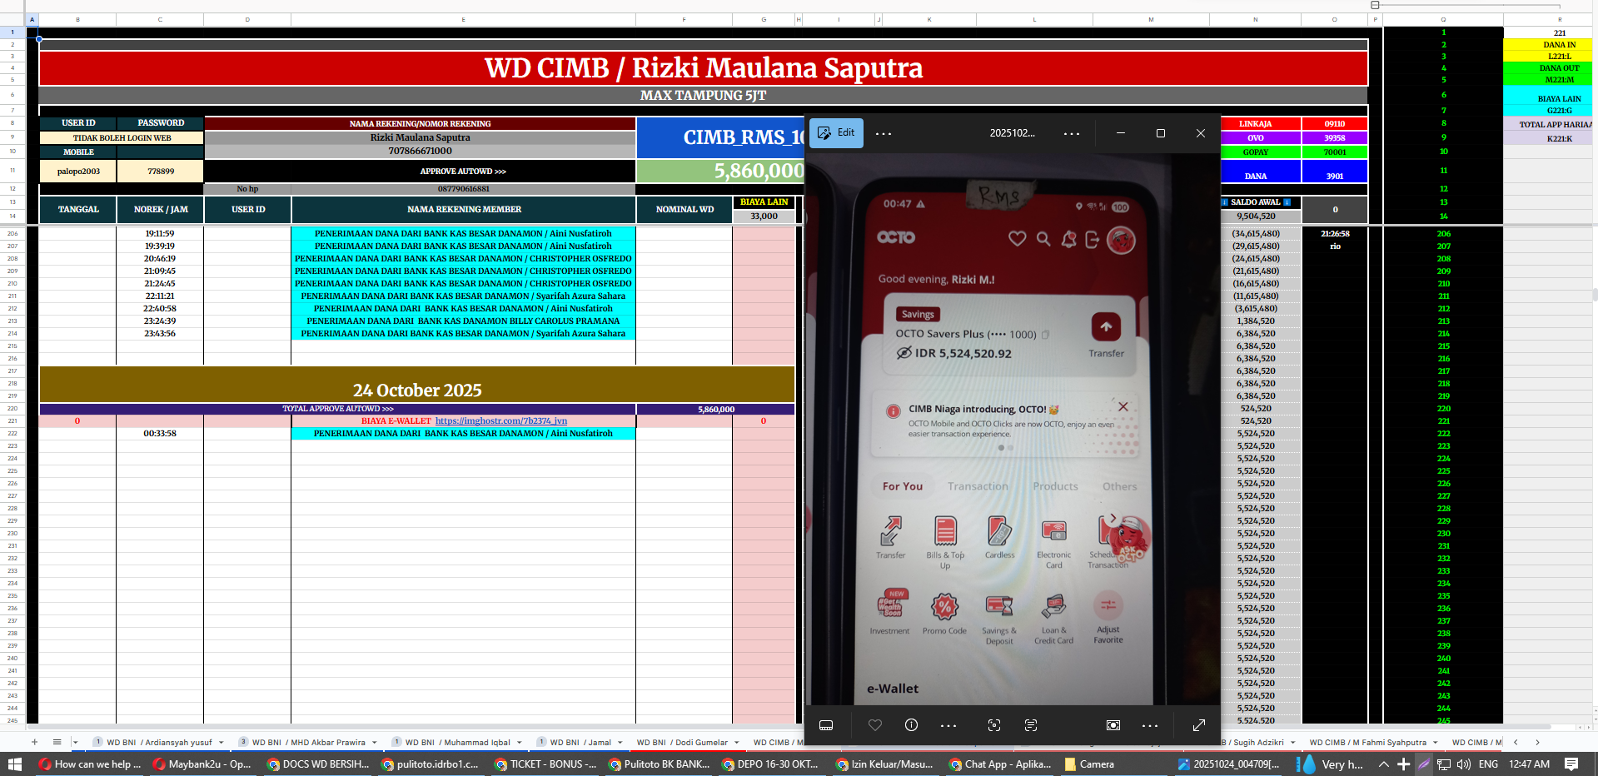The height and width of the screenshot is (776, 1598).
Task: Open dropdown for WD BNI / Muhammad Iqbal tab
Action: tap(519, 743)
